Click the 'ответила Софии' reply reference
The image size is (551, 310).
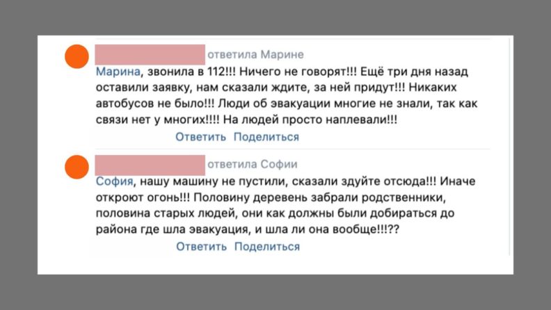253,165
